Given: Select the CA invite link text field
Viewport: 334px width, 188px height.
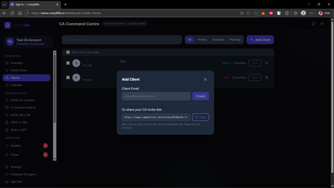Looking at the screenshot, I should [156, 117].
